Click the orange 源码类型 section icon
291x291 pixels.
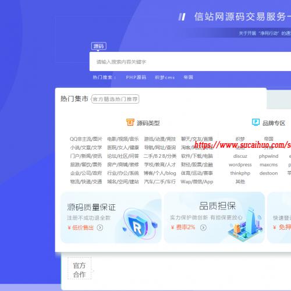click(130, 122)
